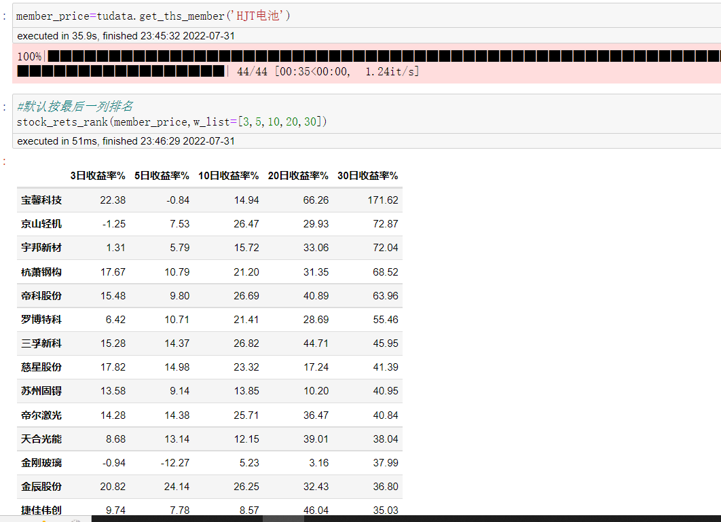Click value 26.47 in 京山轻机 row
This screenshot has height=522, width=721.
[x=246, y=224]
